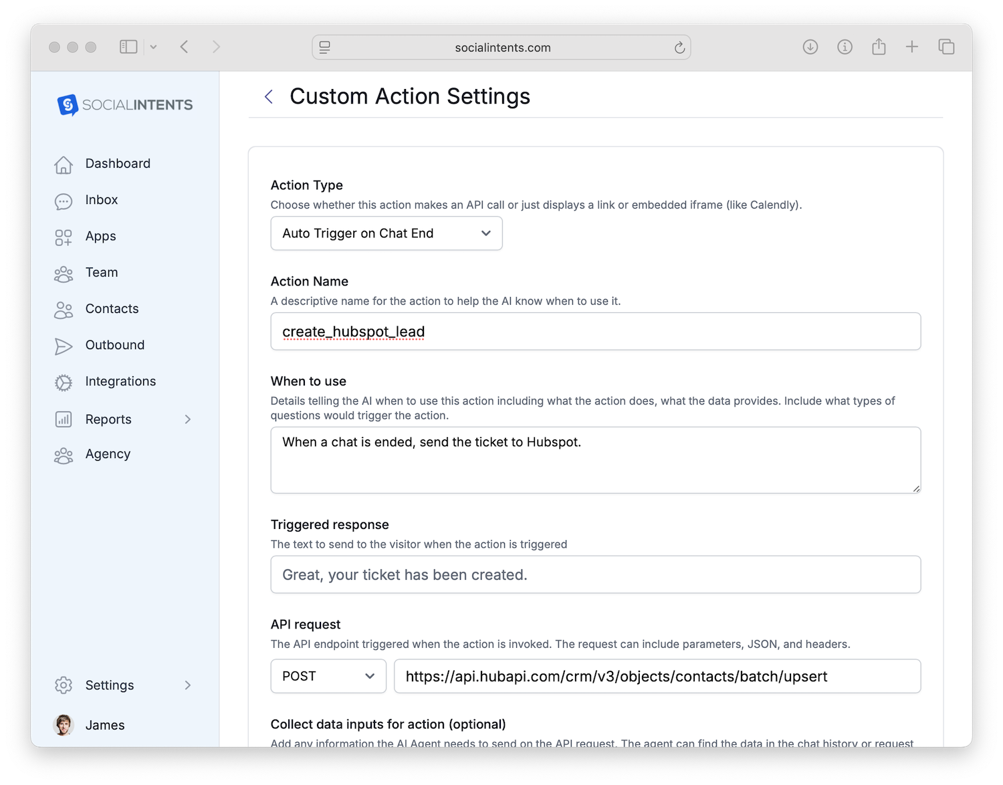Click inside the Action Name field
1003x785 pixels.
point(595,331)
